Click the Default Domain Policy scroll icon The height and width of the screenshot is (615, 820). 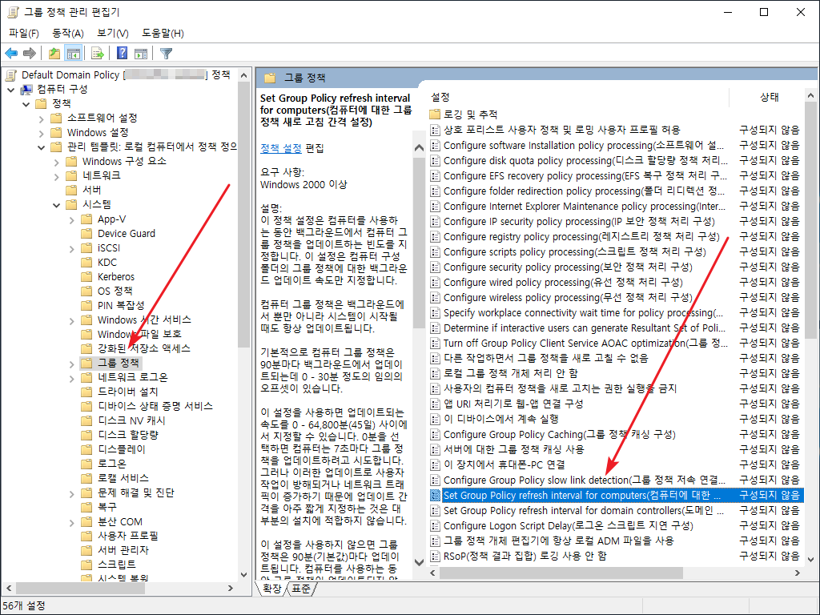coord(11,74)
